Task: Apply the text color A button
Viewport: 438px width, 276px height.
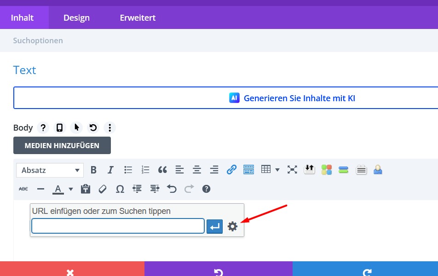Action: [x=58, y=190]
